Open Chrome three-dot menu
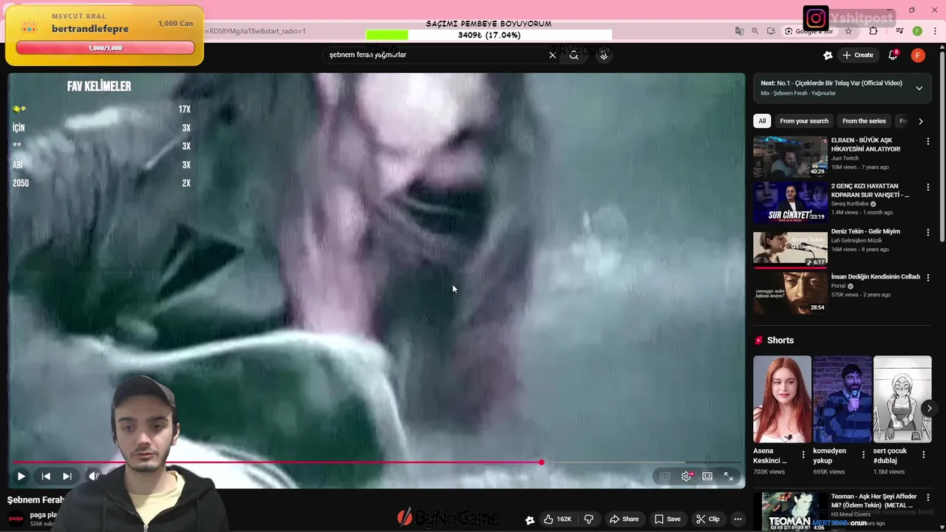Viewport: 946px width, 532px height. tap(936, 31)
